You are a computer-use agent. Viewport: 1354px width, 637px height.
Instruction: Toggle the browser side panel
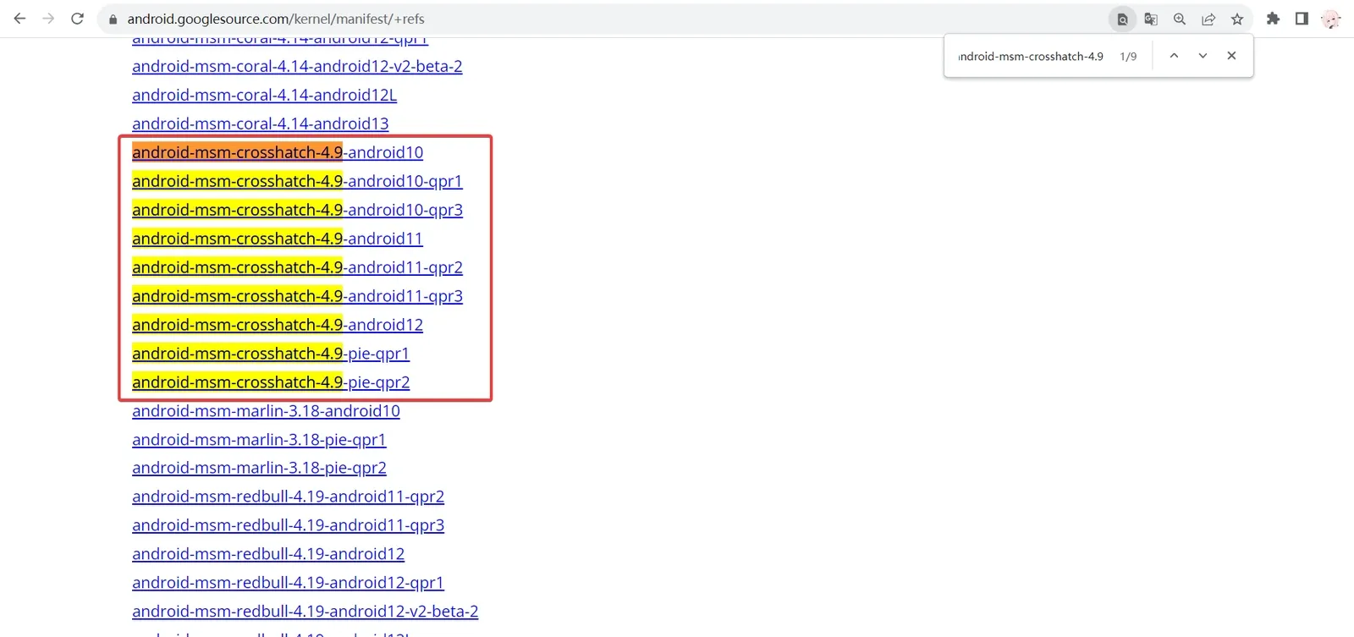(1302, 19)
